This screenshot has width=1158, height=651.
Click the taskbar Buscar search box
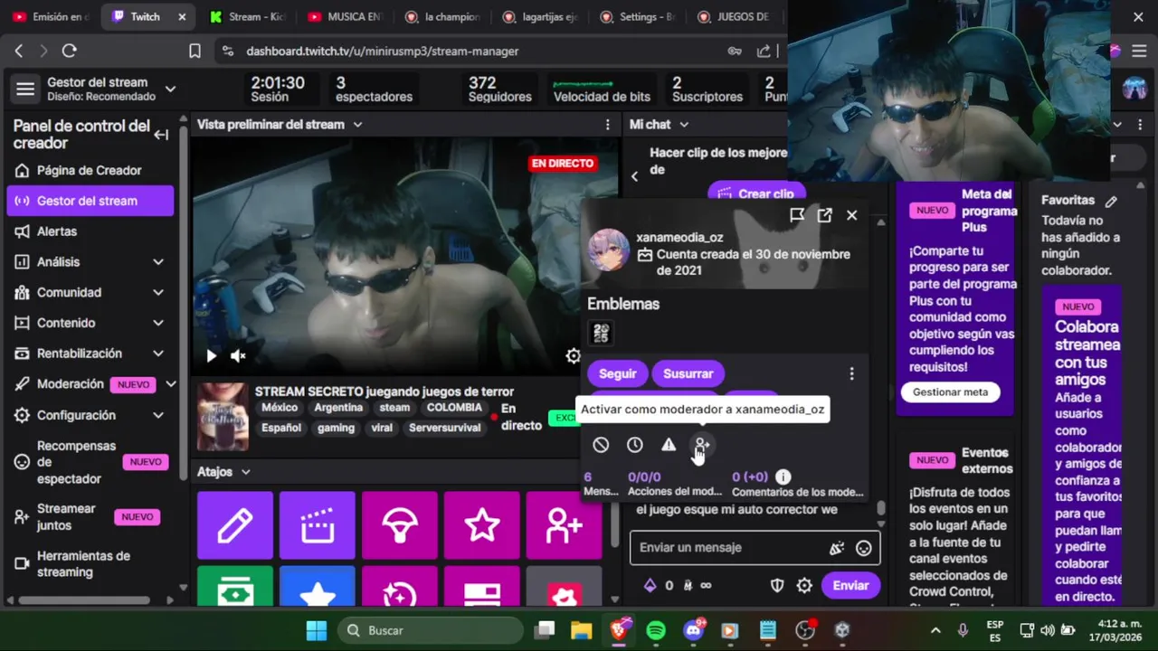(431, 630)
